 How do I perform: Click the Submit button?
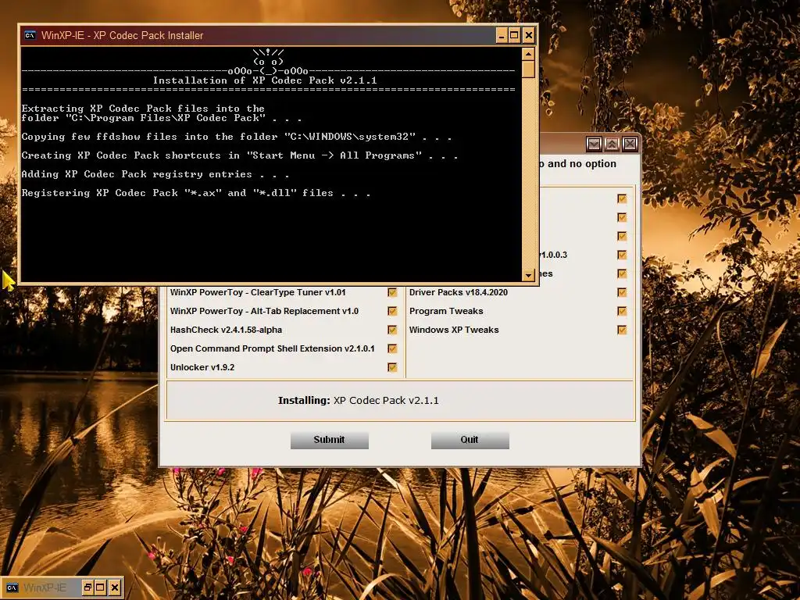pos(330,440)
